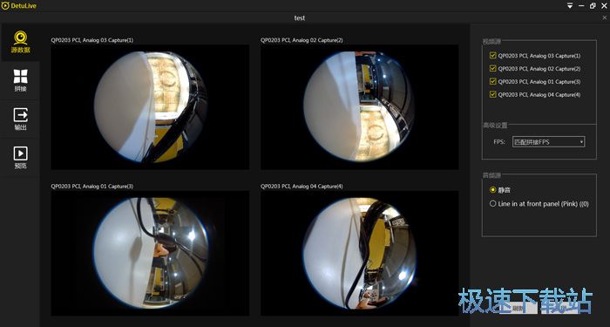Toggle the Analog 04 Capture(4) checkbox
This screenshot has width=610, height=327.
coord(493,94)
